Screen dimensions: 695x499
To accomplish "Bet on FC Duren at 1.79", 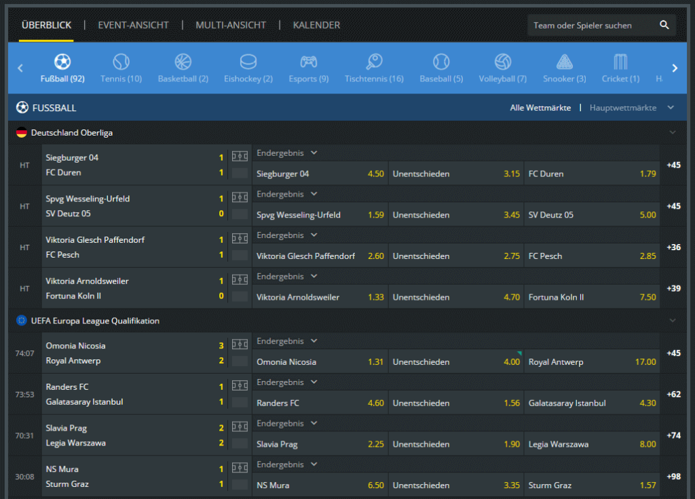I will coord(592,174).
